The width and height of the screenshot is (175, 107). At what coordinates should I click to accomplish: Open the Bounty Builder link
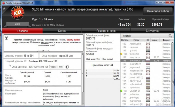[x=73, y=40]
